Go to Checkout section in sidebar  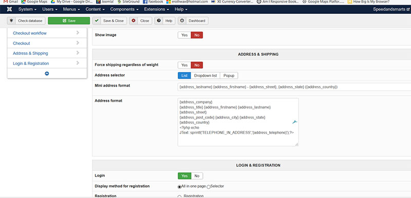pyautogui.click(x=22, y=43)
